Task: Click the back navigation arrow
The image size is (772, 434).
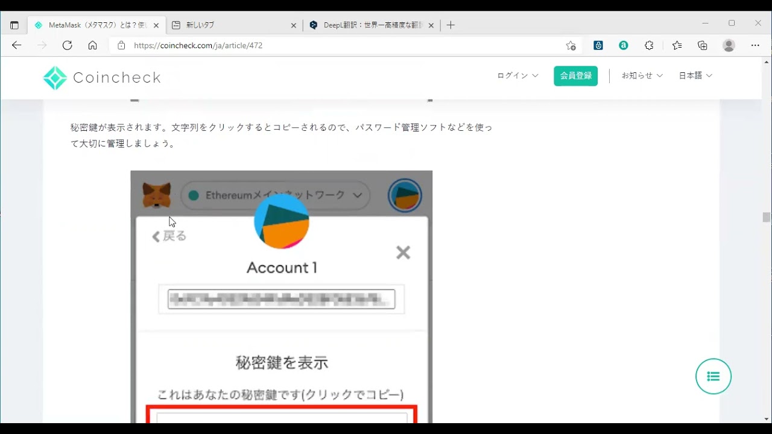Action: [x=17, y=45]
